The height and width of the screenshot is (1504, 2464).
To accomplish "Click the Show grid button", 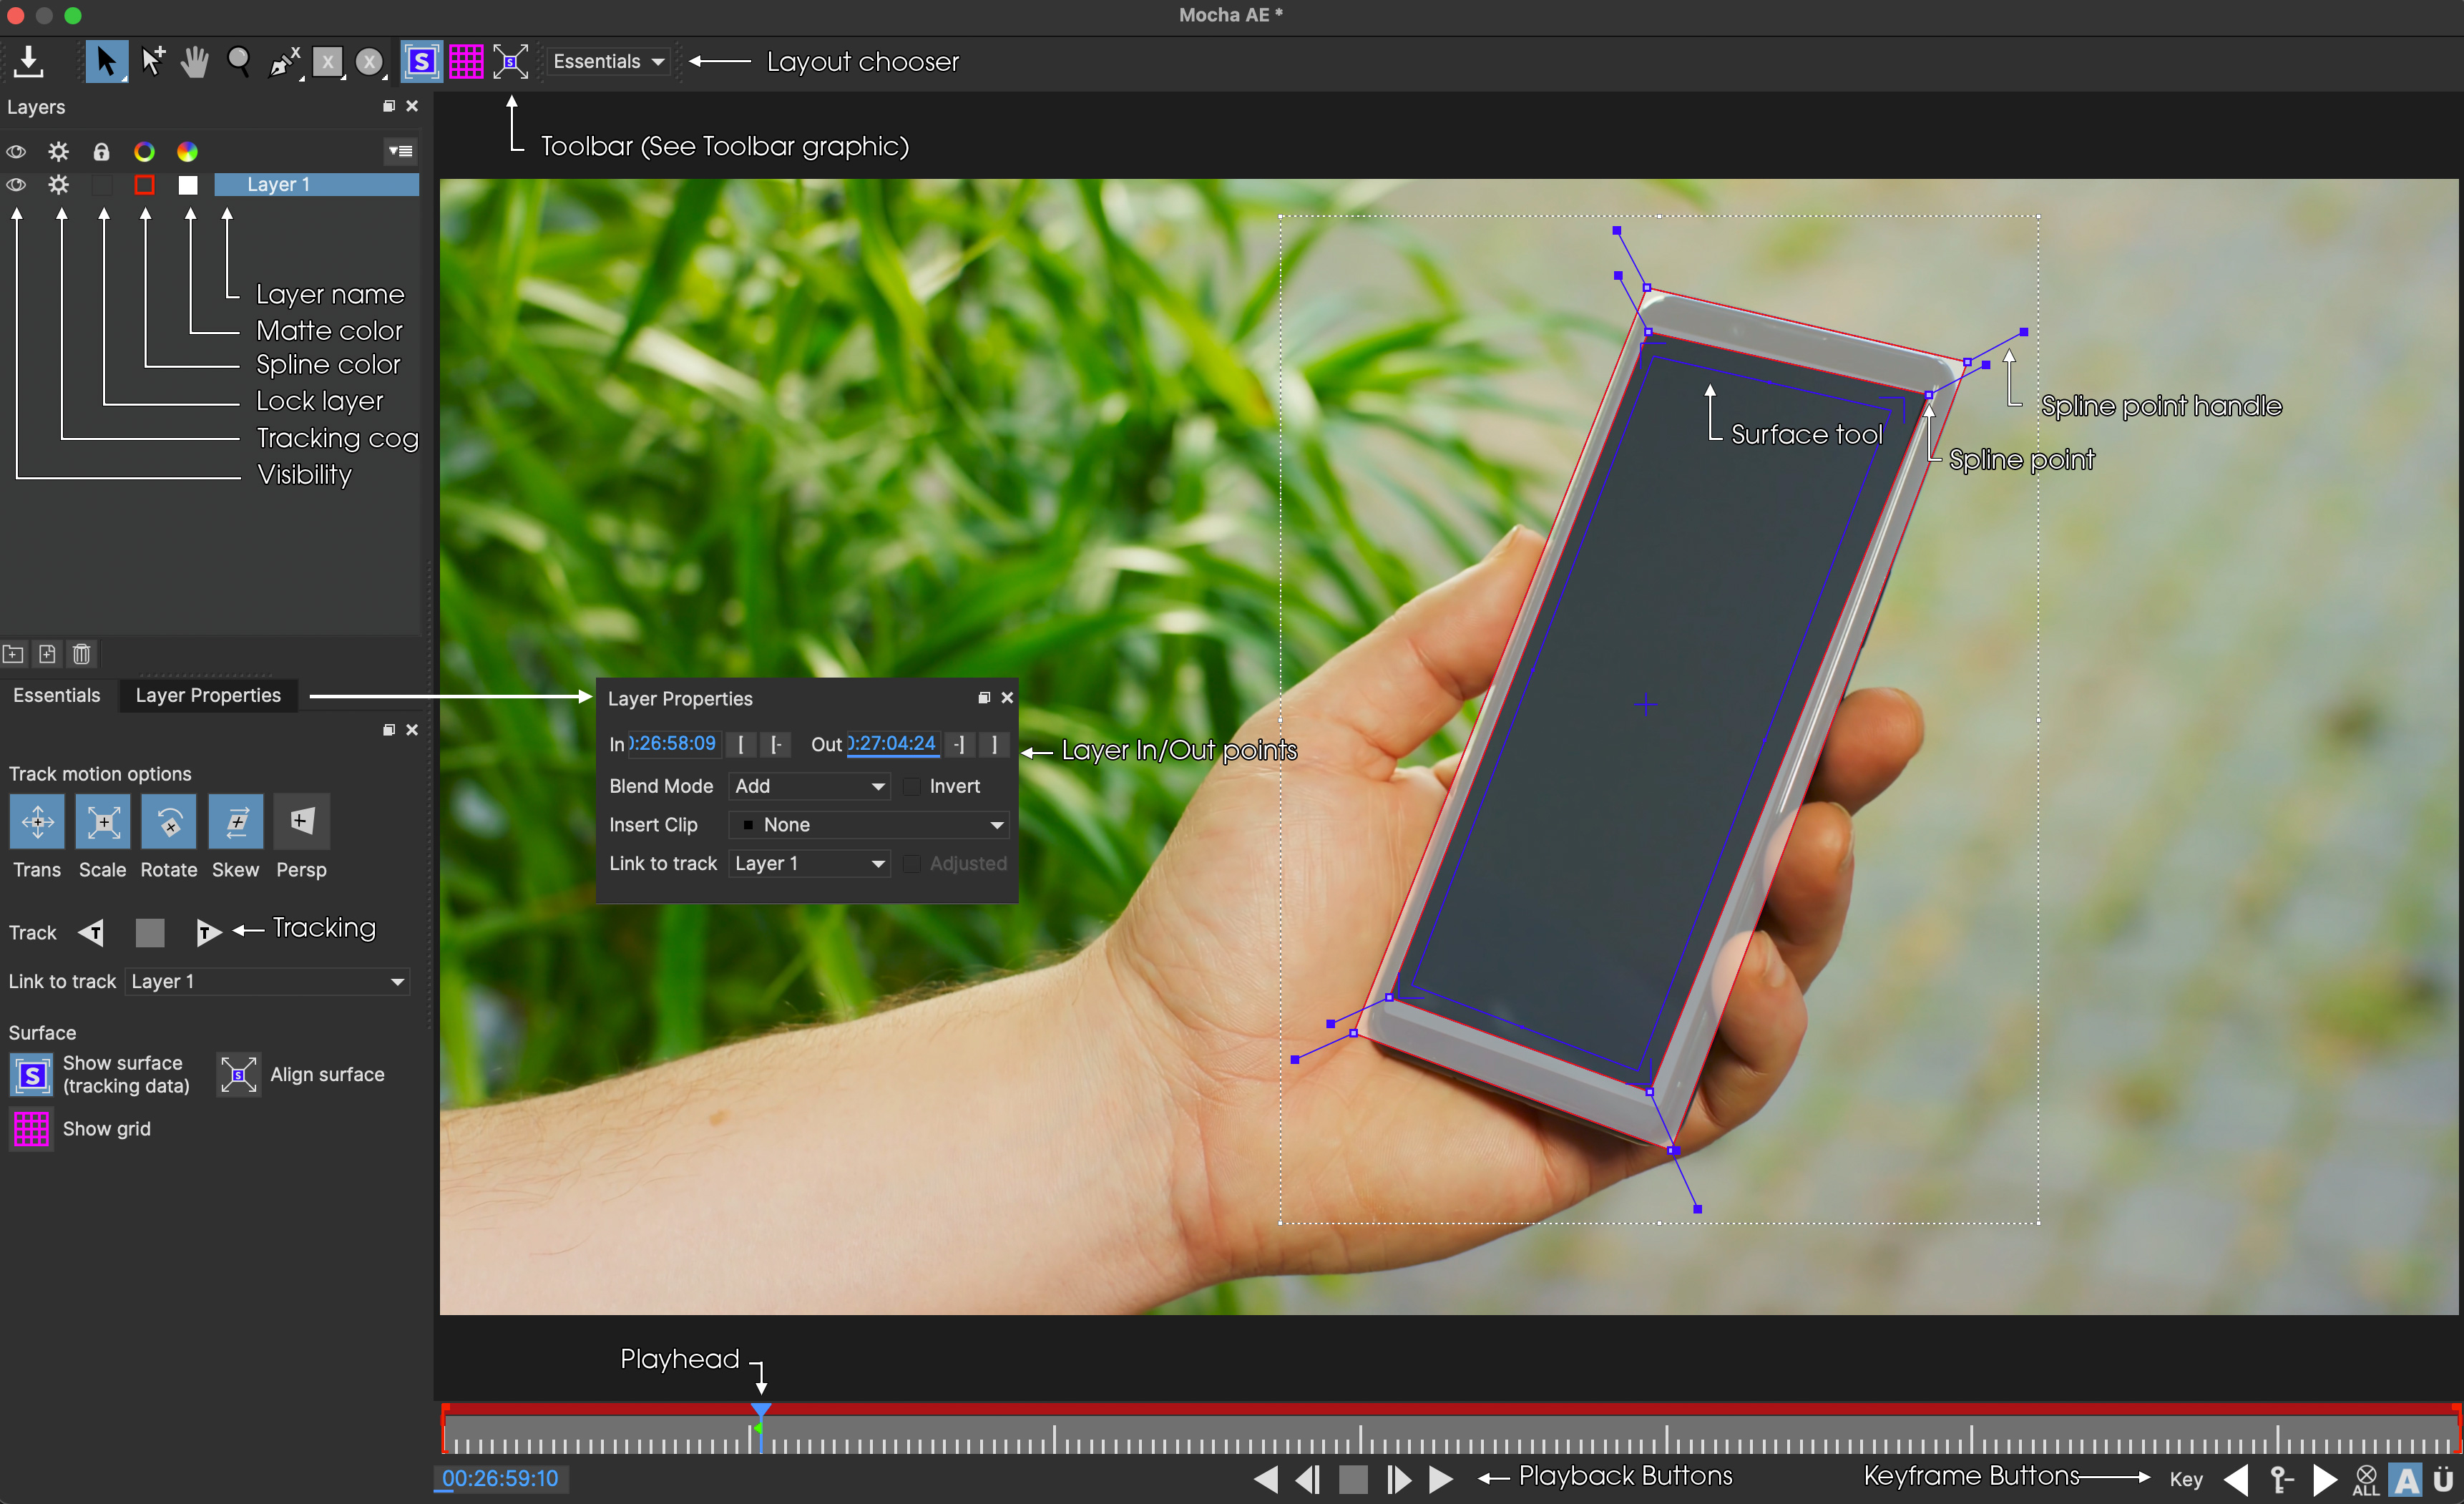I will pos(31,1129).
